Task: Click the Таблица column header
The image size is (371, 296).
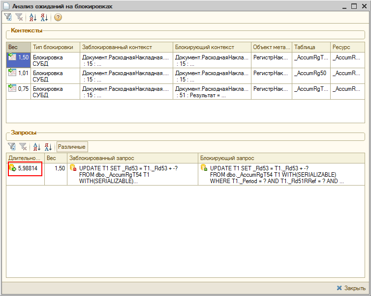Action: point(311,47)
